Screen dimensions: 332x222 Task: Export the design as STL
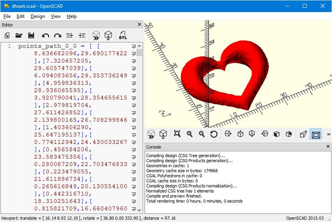(123, 35)
